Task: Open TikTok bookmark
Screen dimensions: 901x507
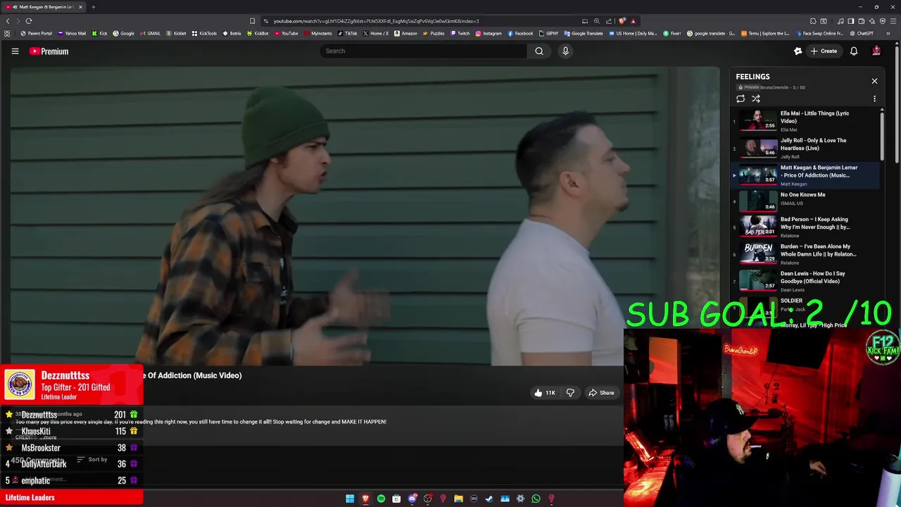Action: (347, 33)
